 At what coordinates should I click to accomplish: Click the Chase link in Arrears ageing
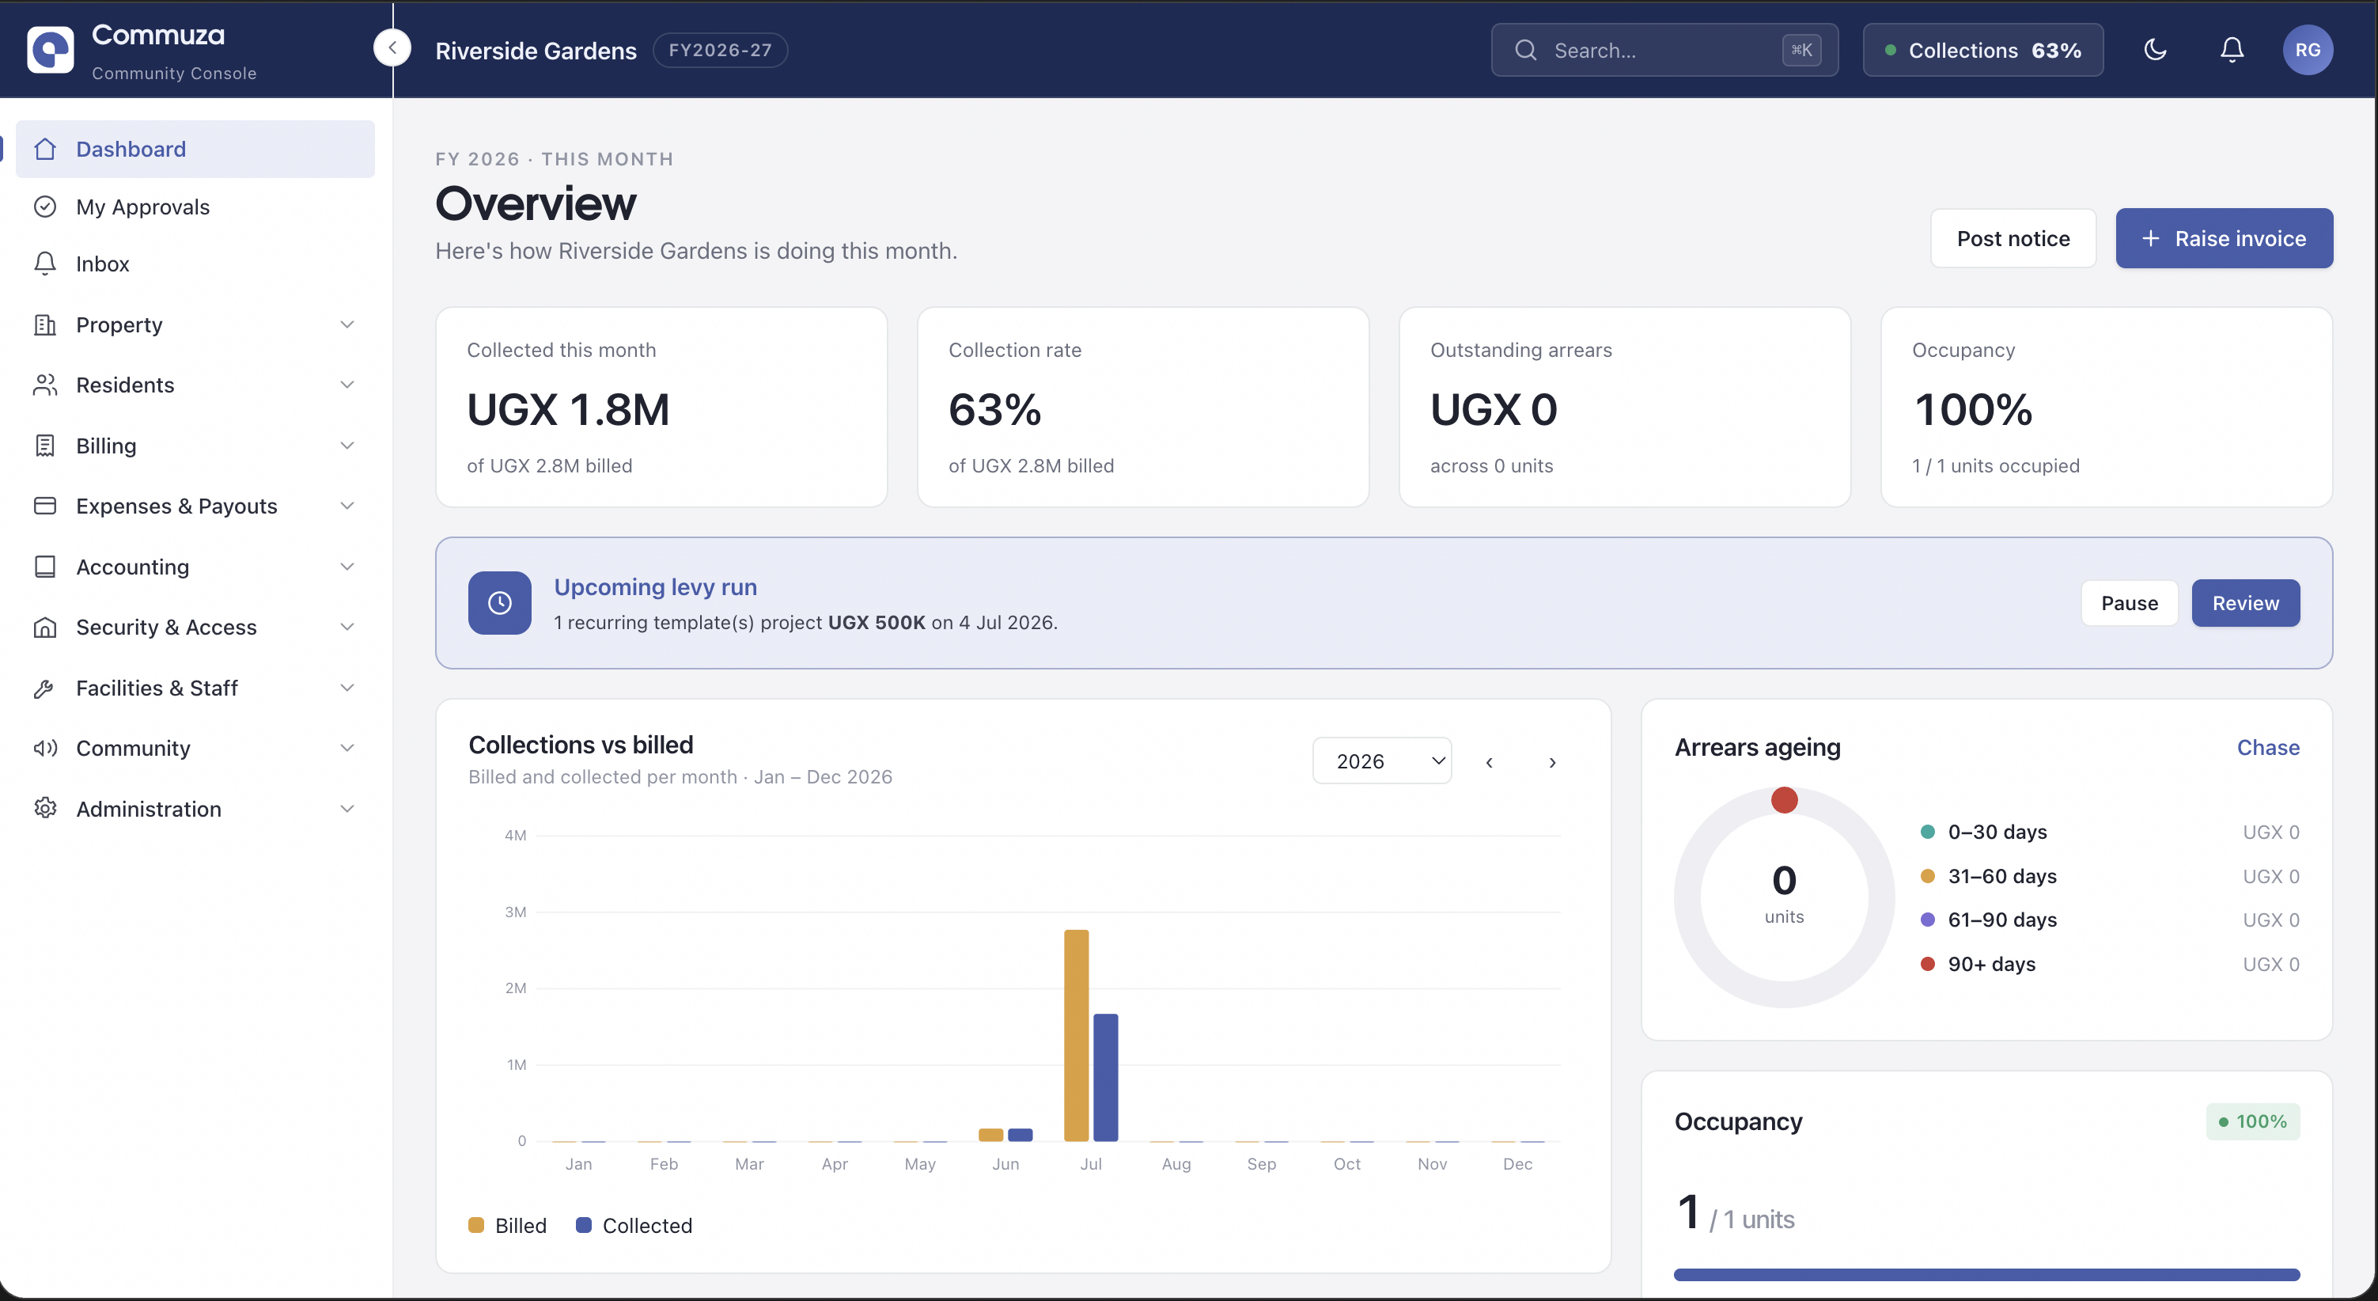2268,747
